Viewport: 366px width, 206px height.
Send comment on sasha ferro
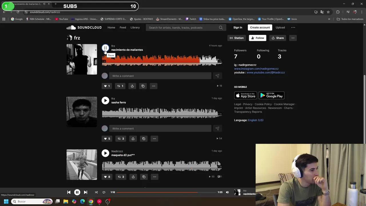click(x=217, y=128)
